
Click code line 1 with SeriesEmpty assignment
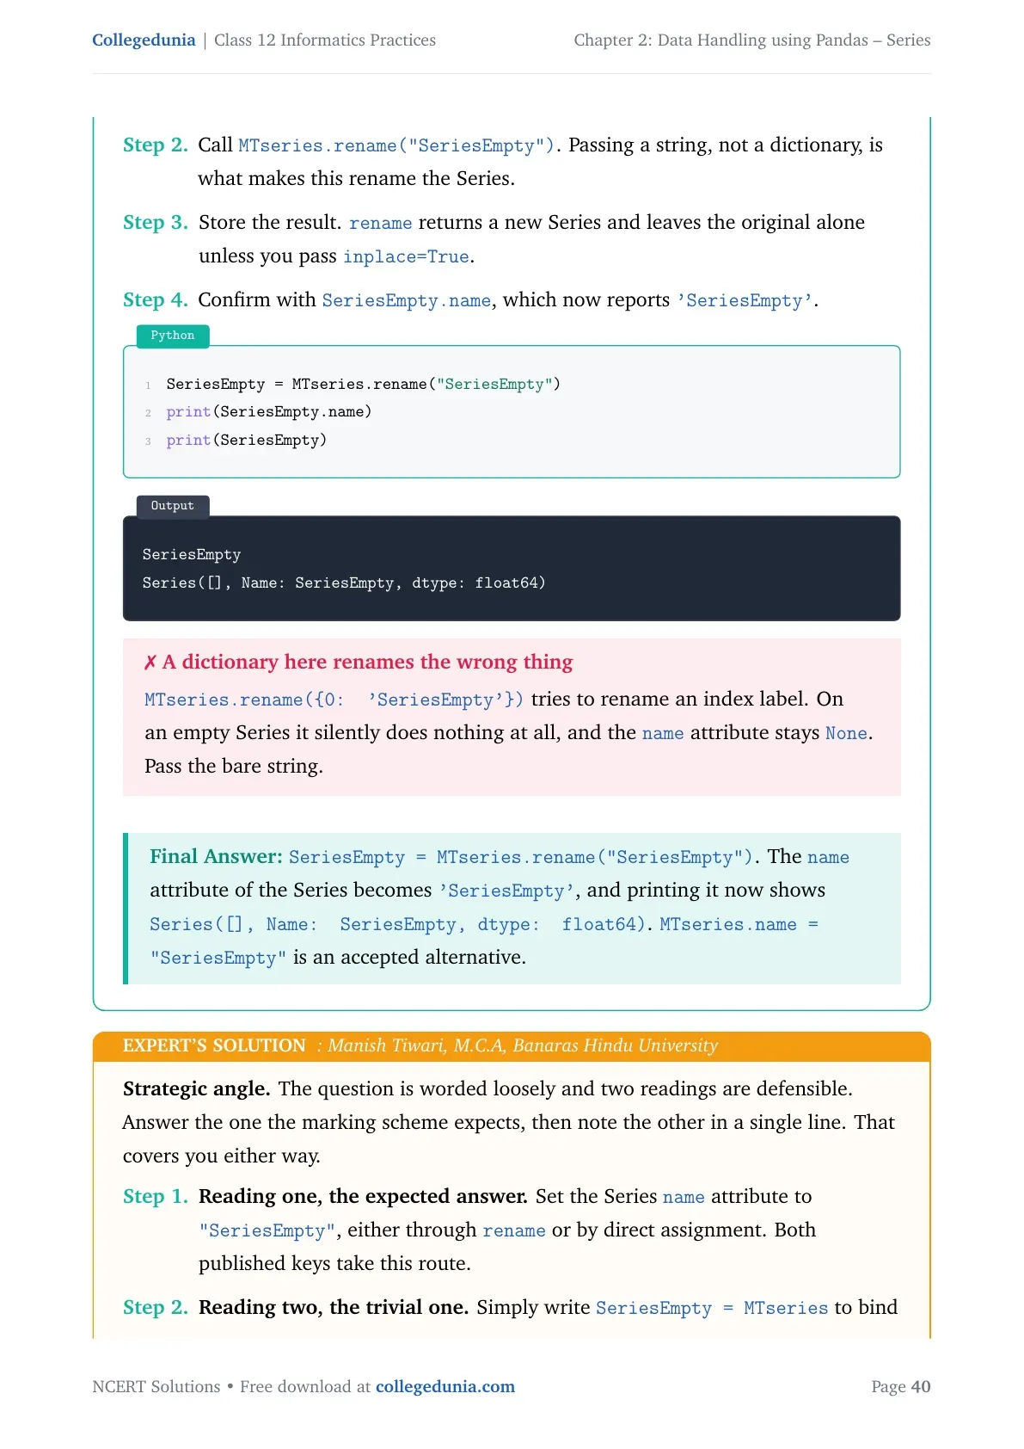coord(363,384)
